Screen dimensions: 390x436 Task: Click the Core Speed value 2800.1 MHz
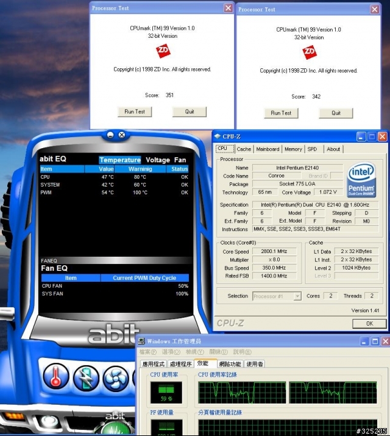point(274,251)
